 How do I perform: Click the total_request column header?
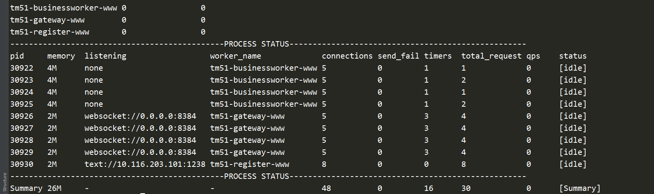pyautogui.click(x=491, y=56)
